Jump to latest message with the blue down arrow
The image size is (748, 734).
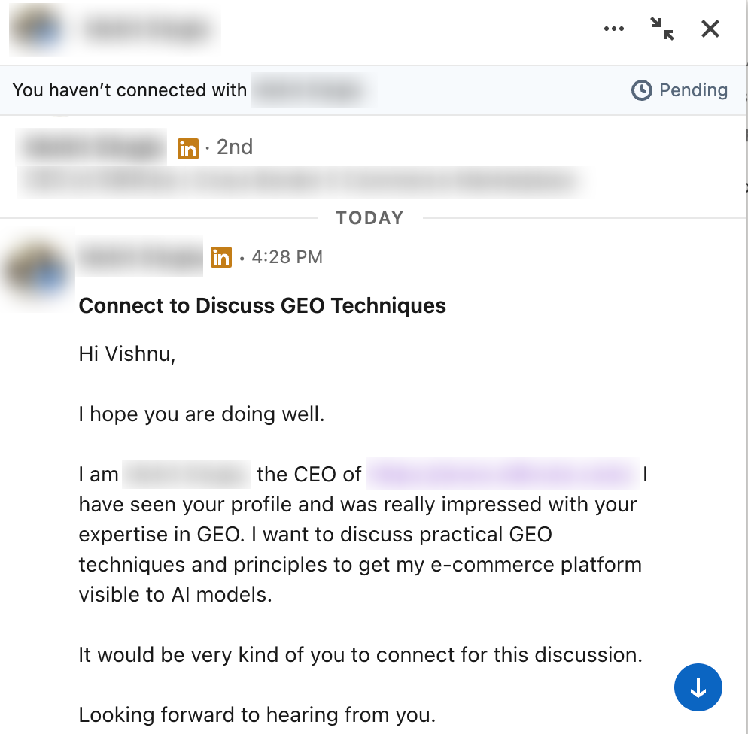point(698,687)
